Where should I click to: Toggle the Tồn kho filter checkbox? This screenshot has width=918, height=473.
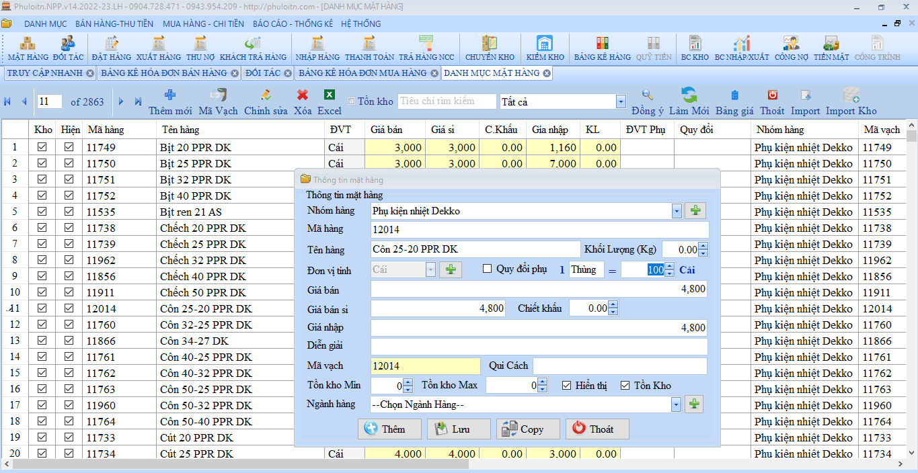click(351, 101)
